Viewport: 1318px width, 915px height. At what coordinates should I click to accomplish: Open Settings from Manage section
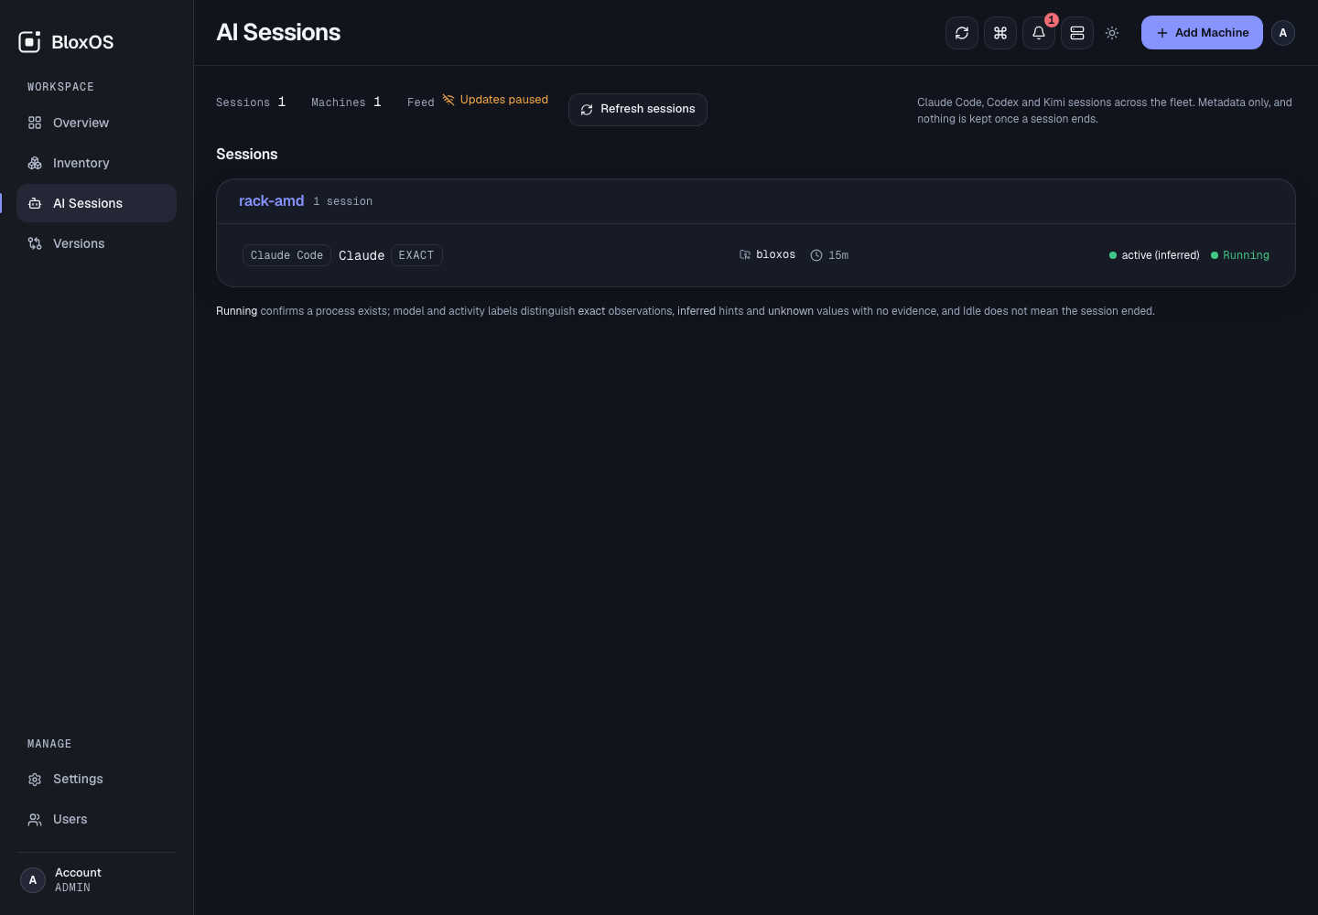point(96,780)
